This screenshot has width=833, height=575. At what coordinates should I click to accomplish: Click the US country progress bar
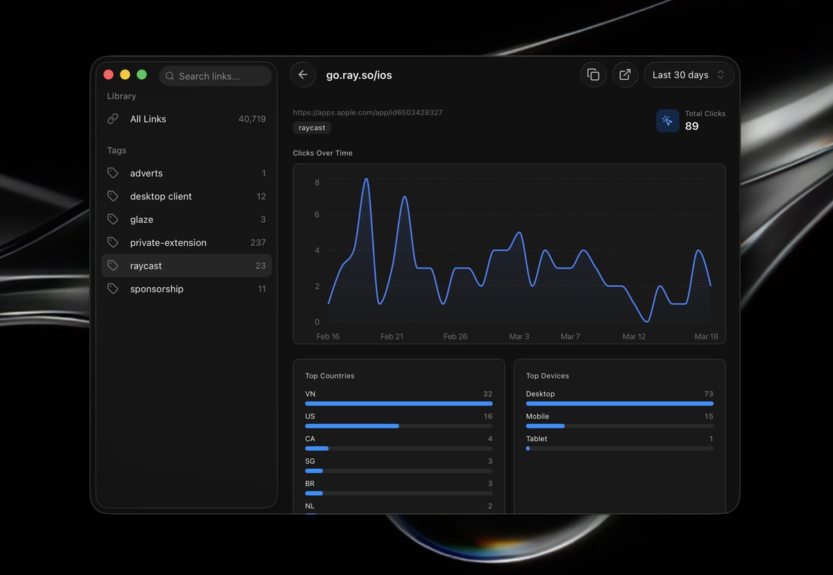coord(399,426)
